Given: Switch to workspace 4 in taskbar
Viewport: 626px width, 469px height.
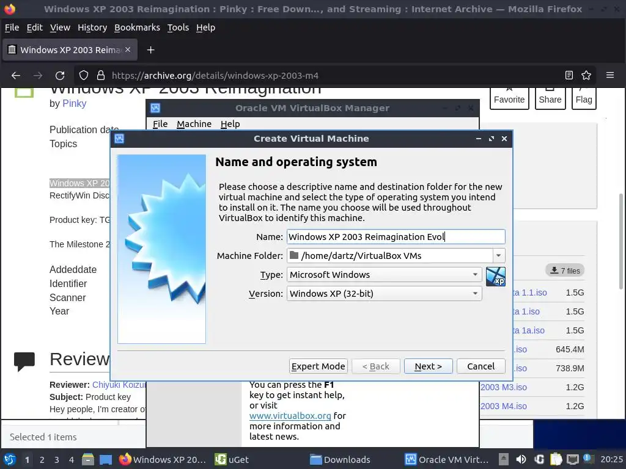Looking at the screenshot, I should pos(71,459).
